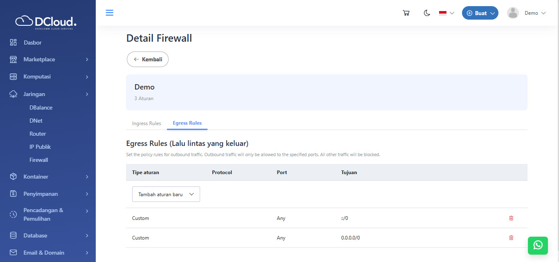Click the hamburger menu icon
Viewport: 559px width, 262px height.
tap(109, 13)
